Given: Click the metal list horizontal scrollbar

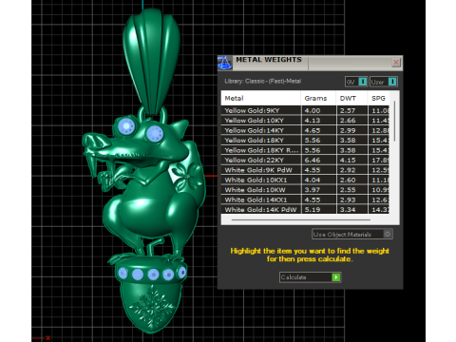Looking at the screenshot, I should click(301, 219).
